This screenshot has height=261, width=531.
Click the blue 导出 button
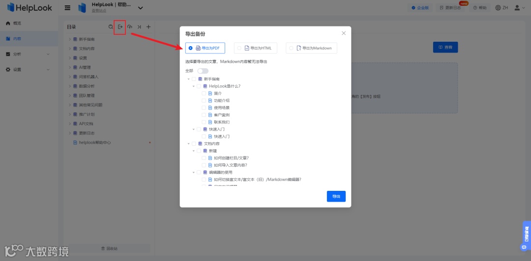pos(336,196)
